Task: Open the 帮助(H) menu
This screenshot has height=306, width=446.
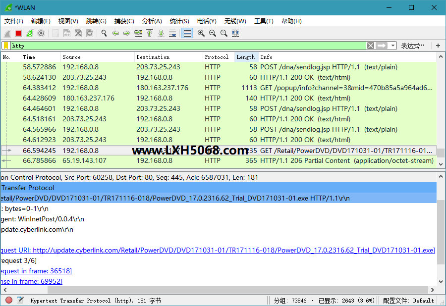Action: (291, 21)
